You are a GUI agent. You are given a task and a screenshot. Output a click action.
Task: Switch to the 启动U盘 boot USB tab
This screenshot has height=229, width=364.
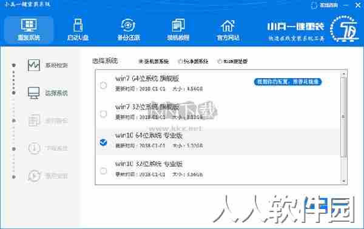point(78,30)
